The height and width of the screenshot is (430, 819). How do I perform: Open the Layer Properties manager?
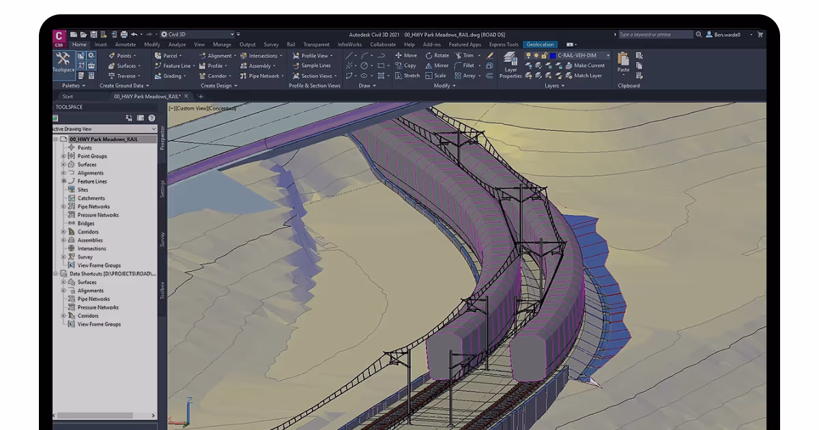pos(511,65)
